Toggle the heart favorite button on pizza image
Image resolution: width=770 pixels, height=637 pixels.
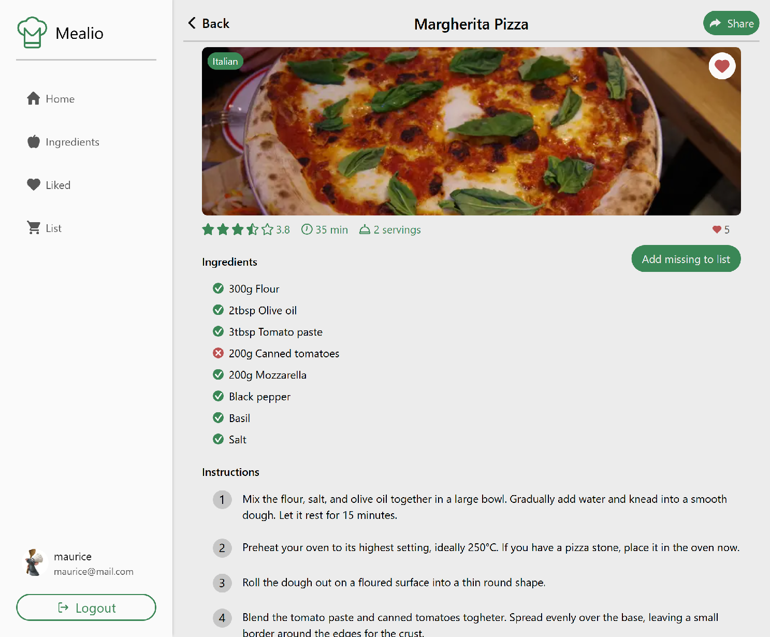(x=722, y=66)
